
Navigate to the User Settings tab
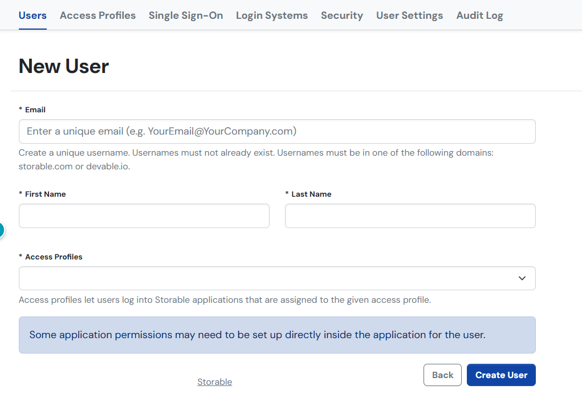click(409, 15)
